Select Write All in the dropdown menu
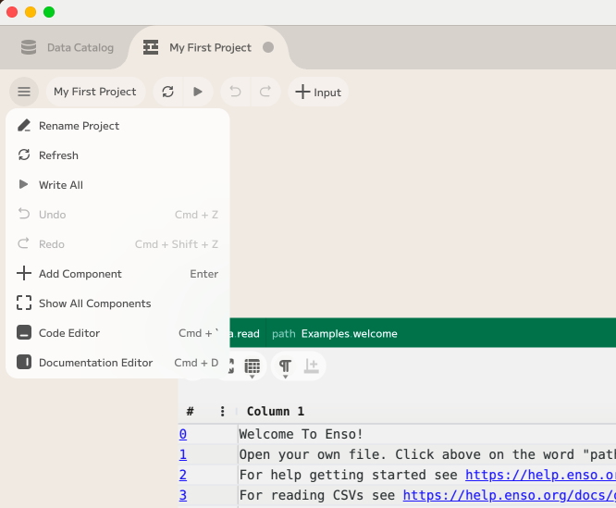The image size is (616, 508). coord(117,185)
